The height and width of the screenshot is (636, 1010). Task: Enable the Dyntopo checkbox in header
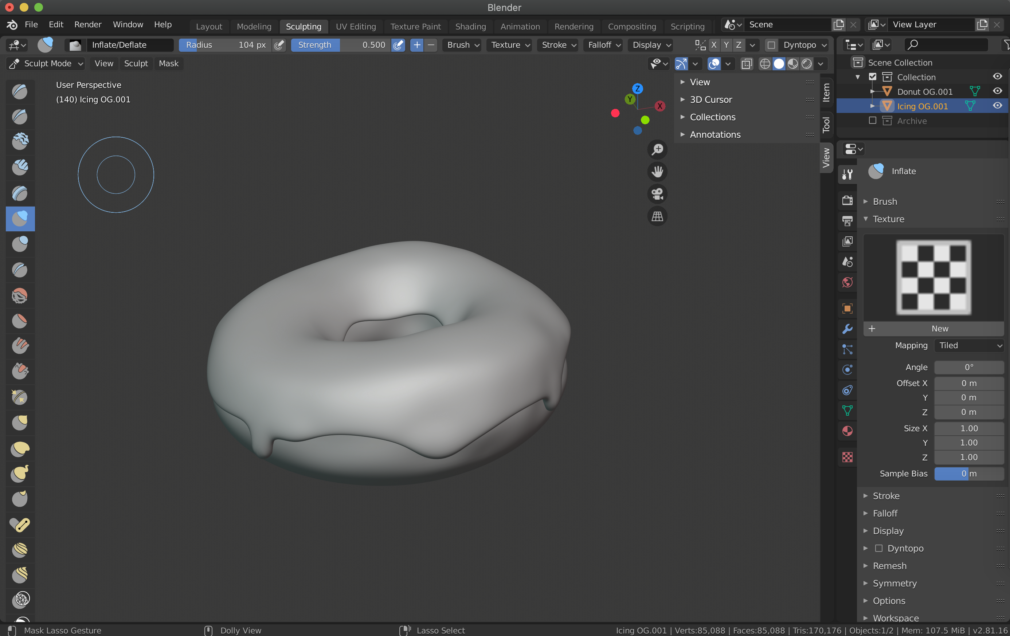point(771,45)
